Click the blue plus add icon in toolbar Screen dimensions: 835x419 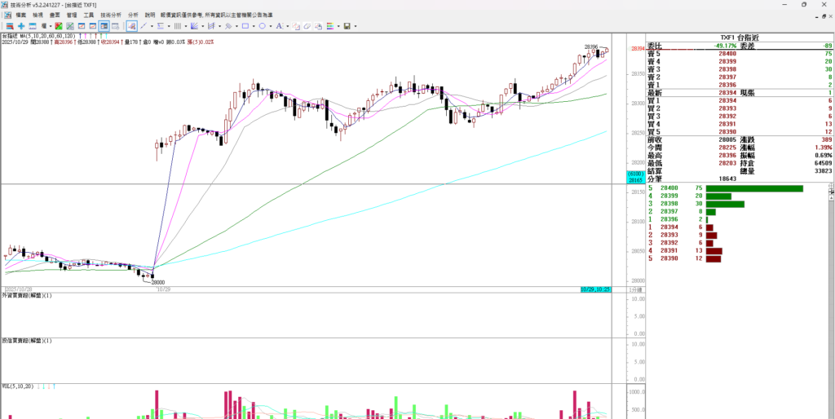coord(21,26)
